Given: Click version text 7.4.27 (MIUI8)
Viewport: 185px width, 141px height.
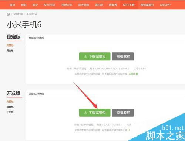Looking at the screenshot, I should (113, 125).
